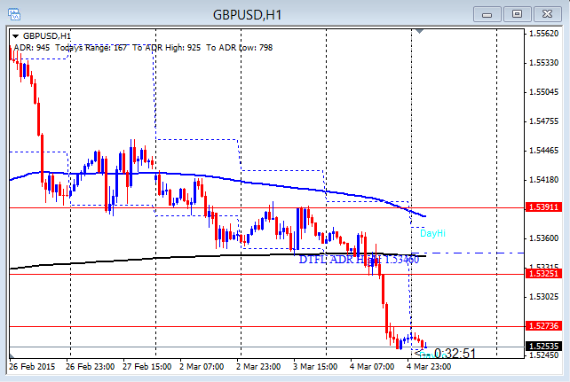Click the 26 Feb 23:00 time axis label

coord(91,367)
